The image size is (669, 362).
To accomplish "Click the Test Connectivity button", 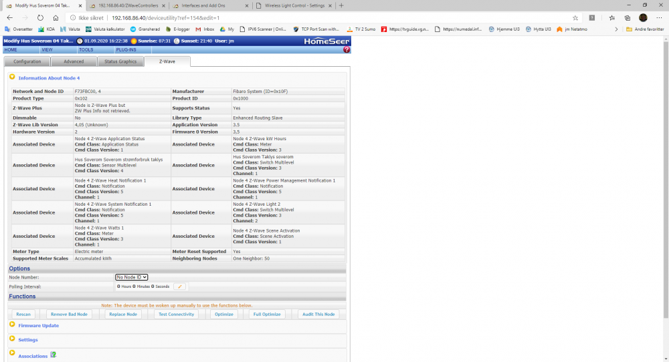I will 176,315.
